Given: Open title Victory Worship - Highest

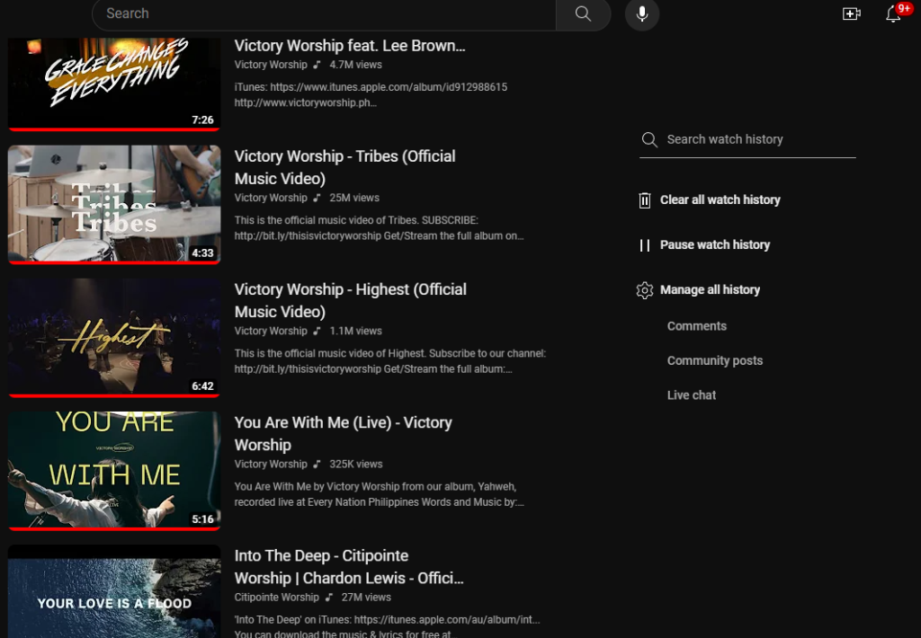Looking at the screenshot, I should pos(350,300).
